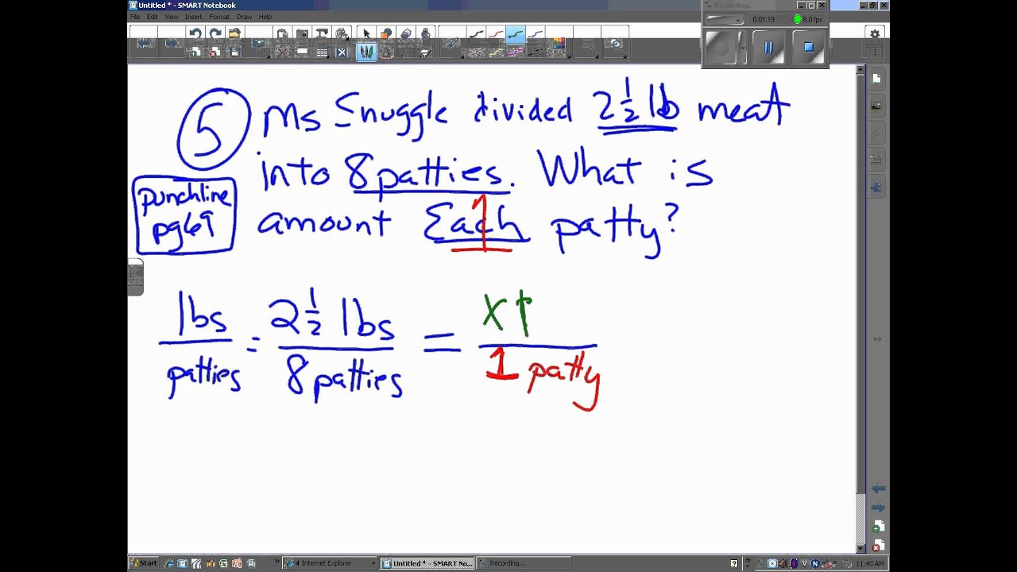This screenshot has height=572, width=1017.
Task: Open the Properties side tab
Action: pyautogui.click(x=876, y=160)
